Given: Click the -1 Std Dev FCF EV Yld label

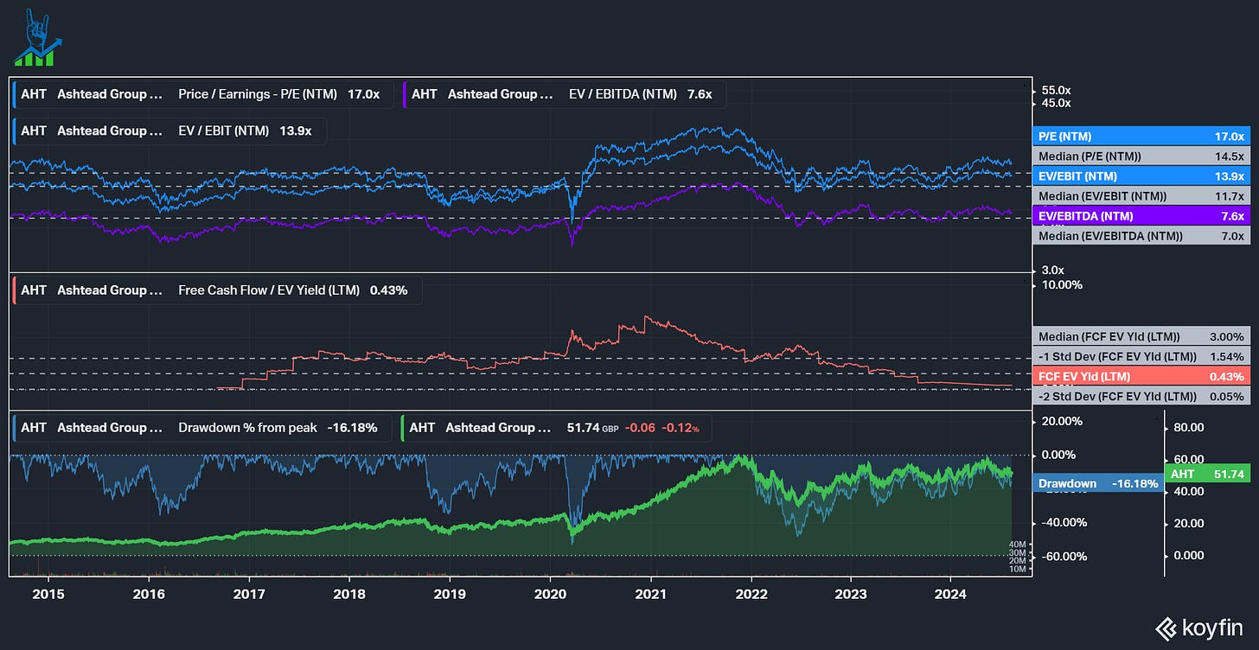Looking at the screenshot, I should click(1141, 357).
